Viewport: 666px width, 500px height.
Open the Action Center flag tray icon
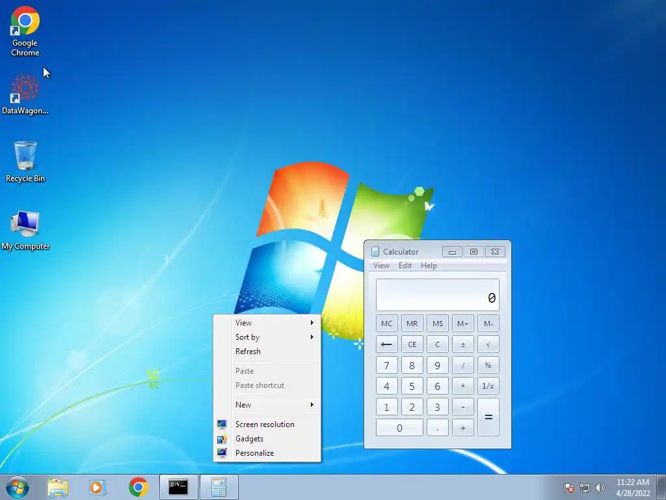(568, 488)
